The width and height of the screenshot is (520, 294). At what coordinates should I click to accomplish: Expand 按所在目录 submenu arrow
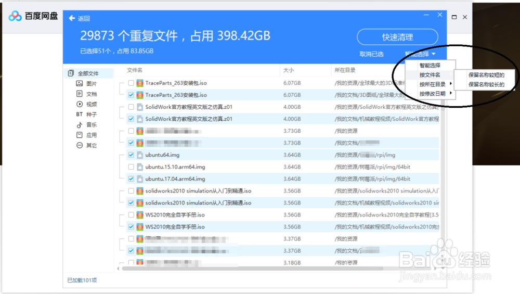point(451,84)
